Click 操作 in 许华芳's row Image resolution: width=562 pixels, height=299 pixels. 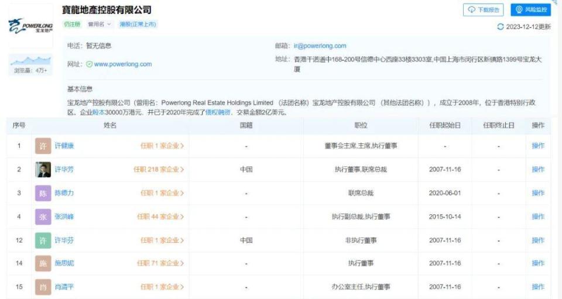[538, 169]
